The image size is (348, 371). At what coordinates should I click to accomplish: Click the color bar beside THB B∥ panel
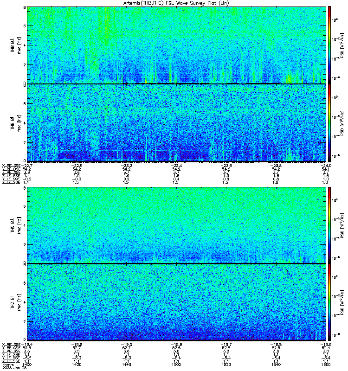click(329, 123)
